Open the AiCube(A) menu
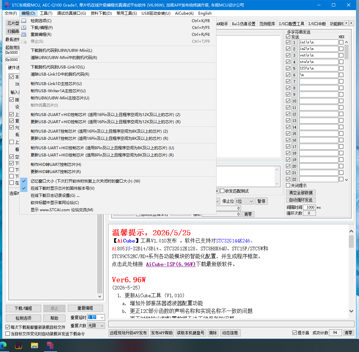This screenshot has height=352, width=359. [x=184, y=13]
